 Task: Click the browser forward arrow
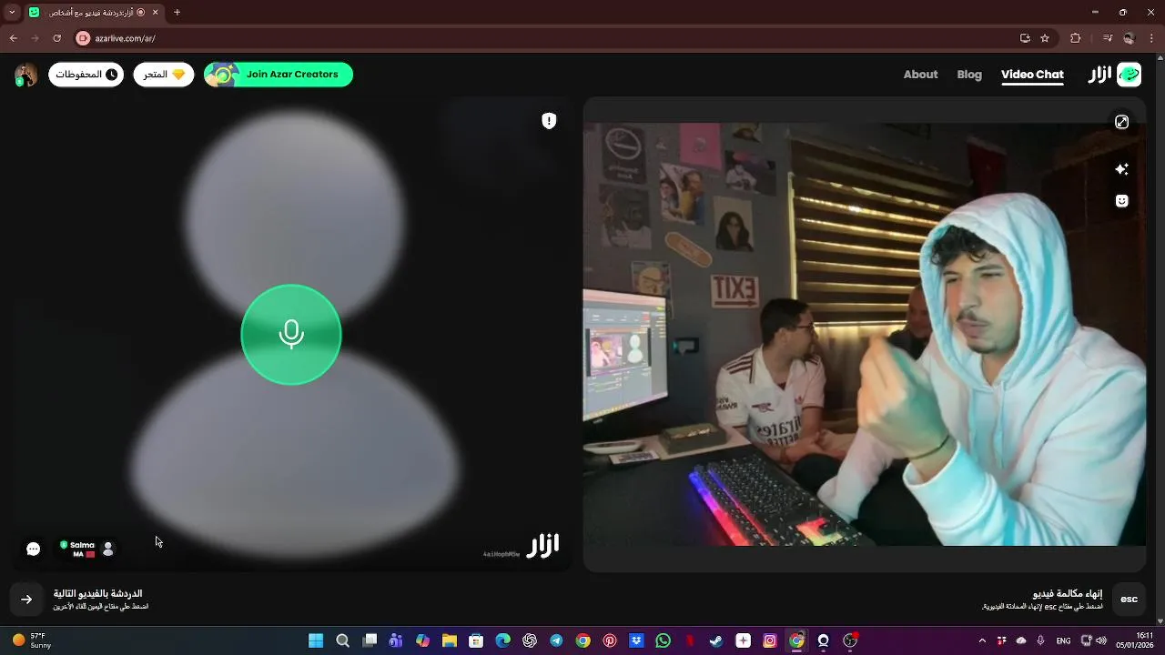(35, 38)
